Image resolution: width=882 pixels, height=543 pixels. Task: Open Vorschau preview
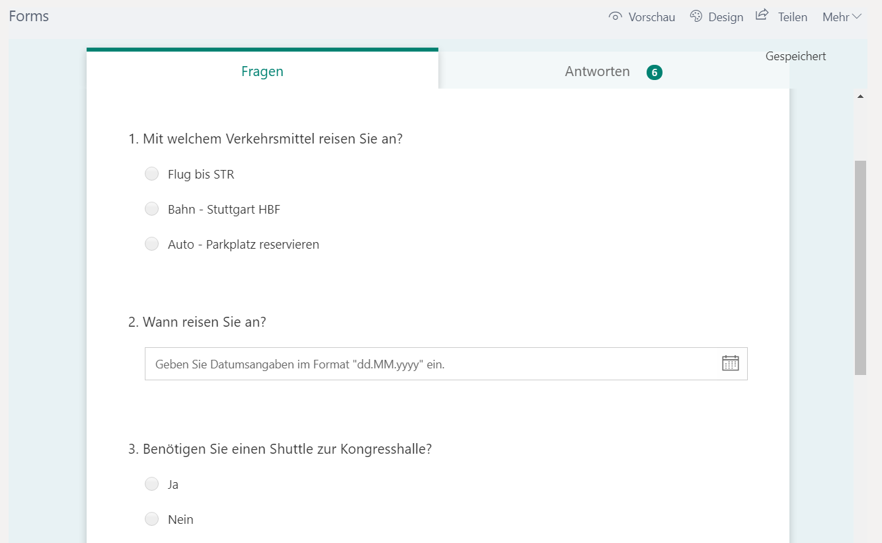click(x=642, y=17)
